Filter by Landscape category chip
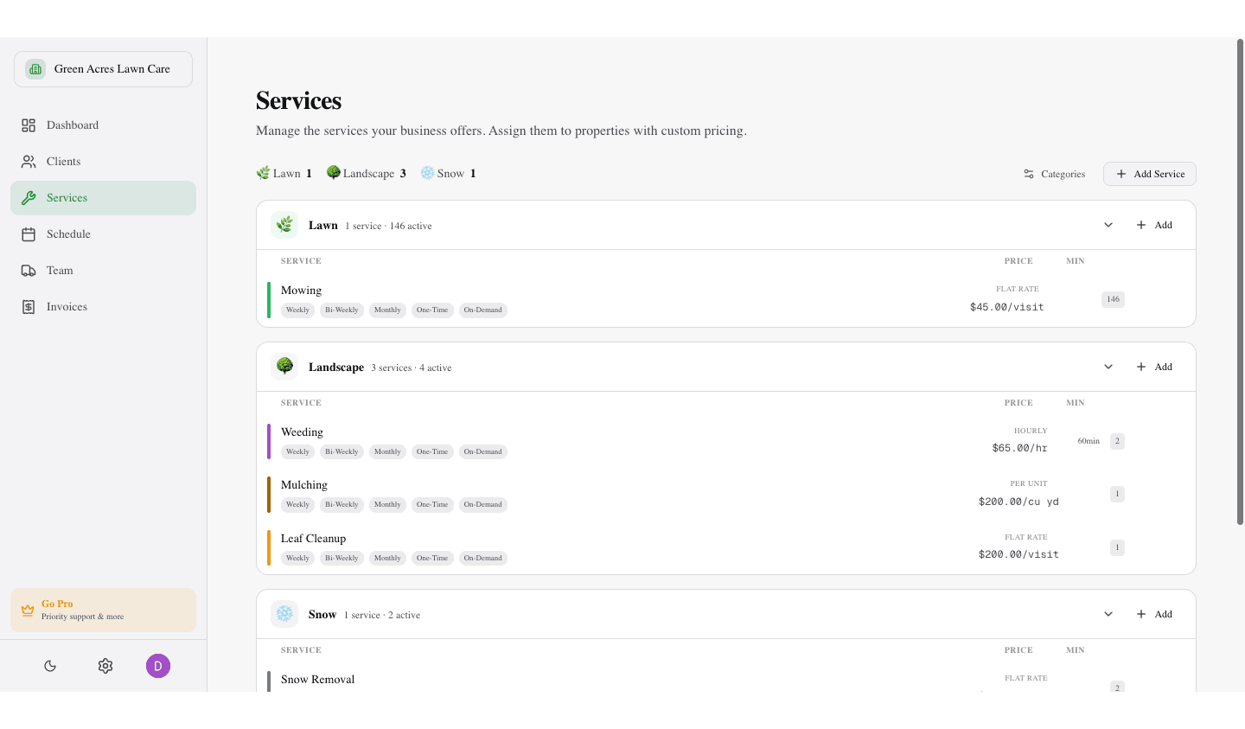The height and width of the screenshot is (729, 1245). (367, 174)
